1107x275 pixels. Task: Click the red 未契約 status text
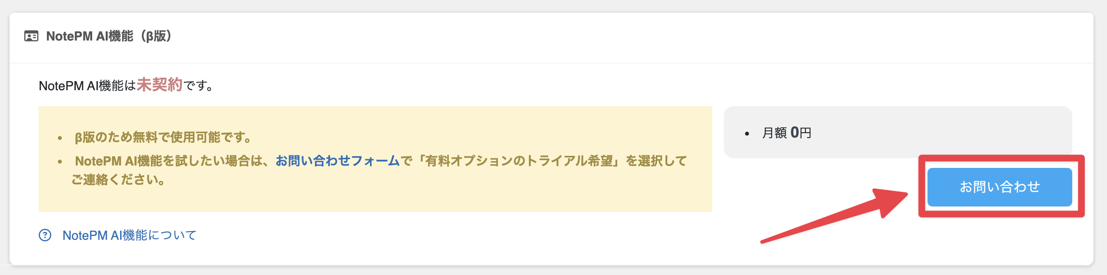[x=159, y=85]
